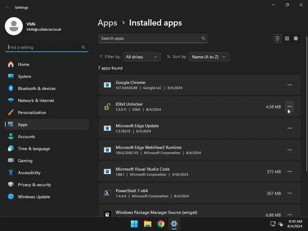Select Bluetooth & devices in sidebar
This screenshot has height=231, width=308.
coord(36,88)
